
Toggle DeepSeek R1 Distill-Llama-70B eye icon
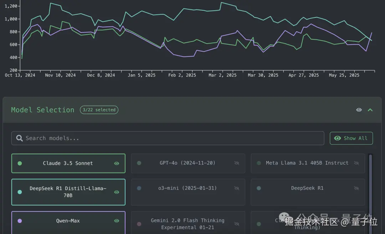coord(117,192)
